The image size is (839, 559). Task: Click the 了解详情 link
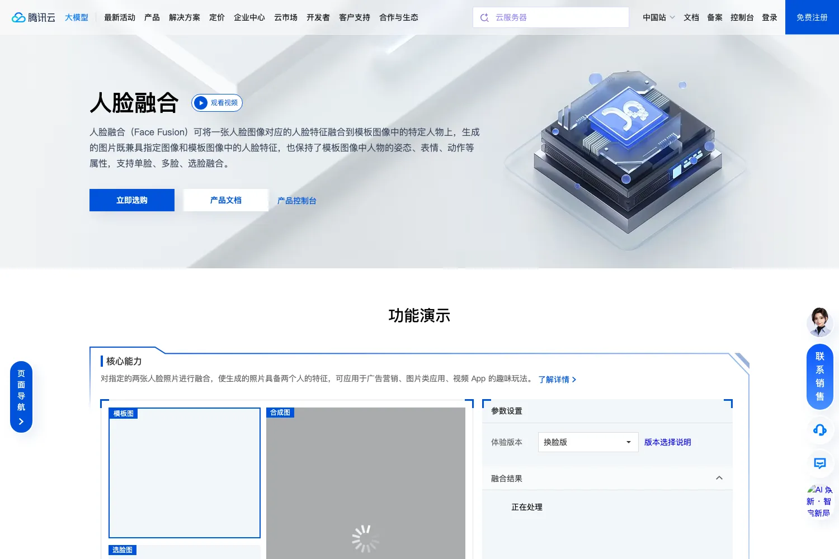click(x=557, y=379)
